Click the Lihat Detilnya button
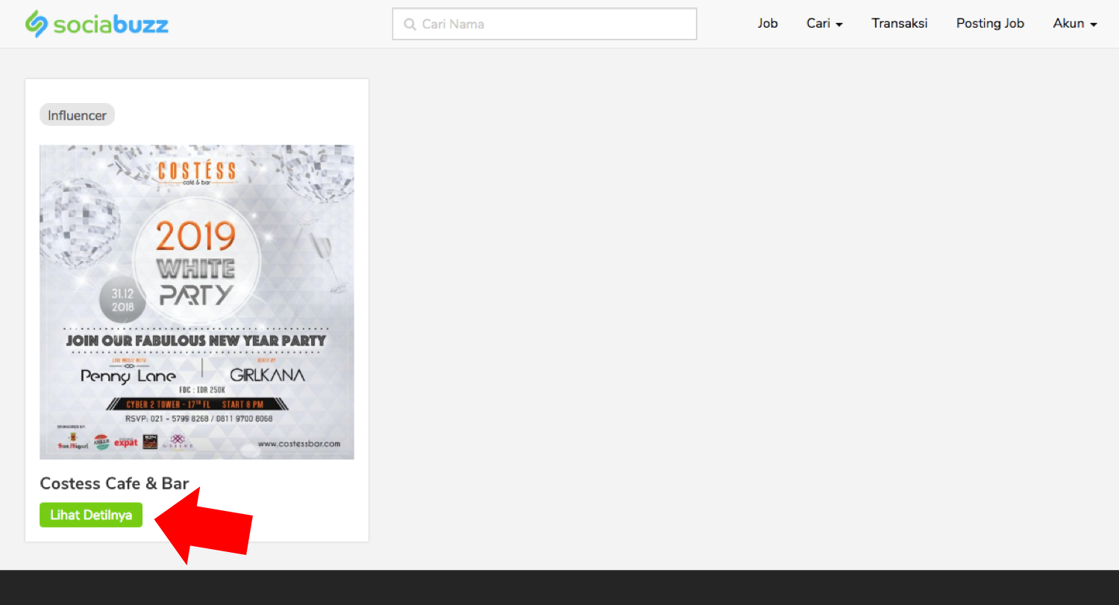 (91, 515)
